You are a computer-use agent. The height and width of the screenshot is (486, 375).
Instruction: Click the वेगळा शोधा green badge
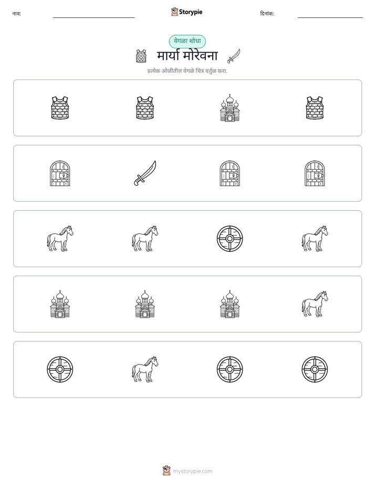(x=187, y=41)
